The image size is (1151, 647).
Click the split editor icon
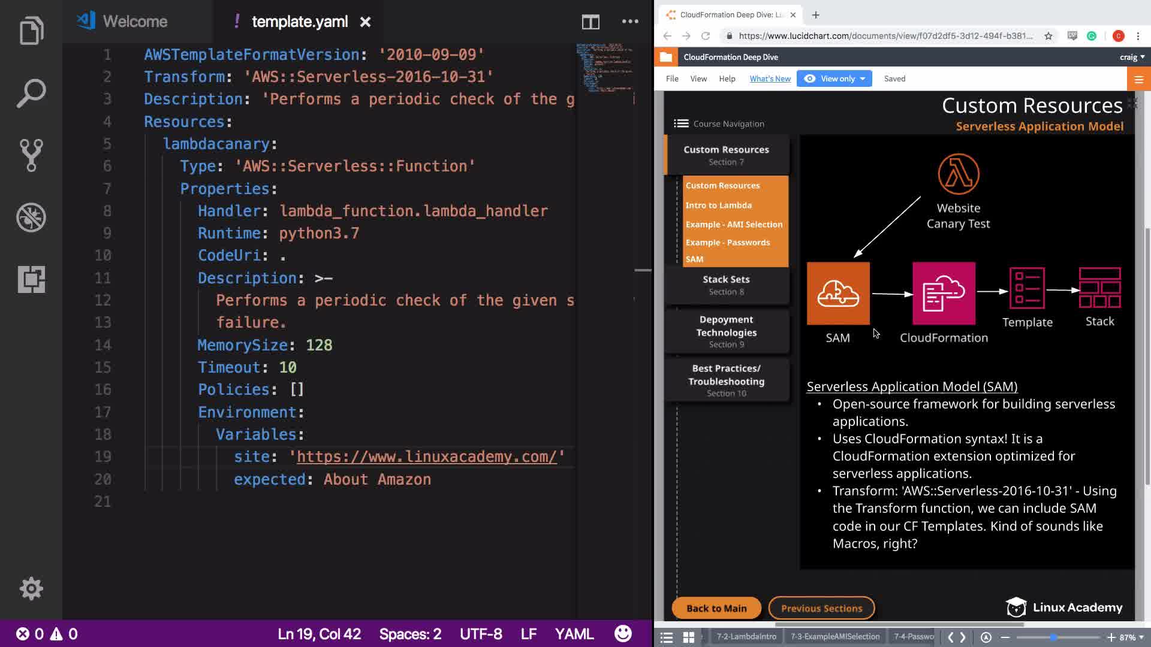pyautogui.click(x=590, y=22)
